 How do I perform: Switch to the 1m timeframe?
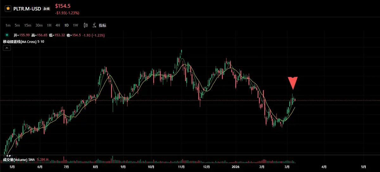(x=8, y=25)
